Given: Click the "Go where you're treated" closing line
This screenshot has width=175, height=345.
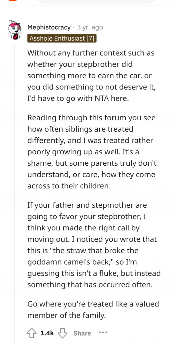Looking at the screenshot, I should click(x=93, y=310).
